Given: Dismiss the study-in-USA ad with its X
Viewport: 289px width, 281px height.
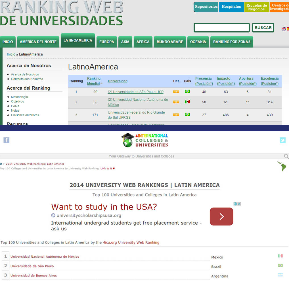Looking at the screenshot, I should pos(239,204).
